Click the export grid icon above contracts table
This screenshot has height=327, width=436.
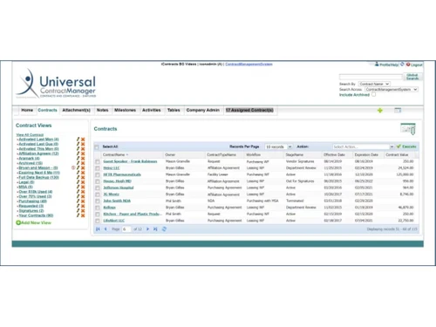408,128
